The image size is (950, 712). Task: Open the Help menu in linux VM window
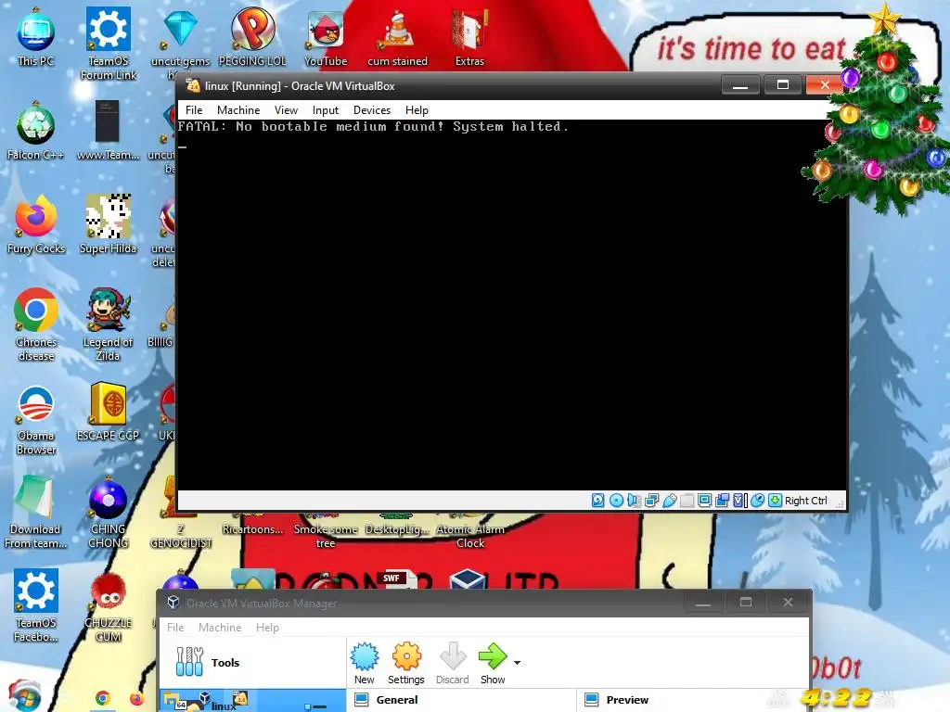tap(417, 109)
